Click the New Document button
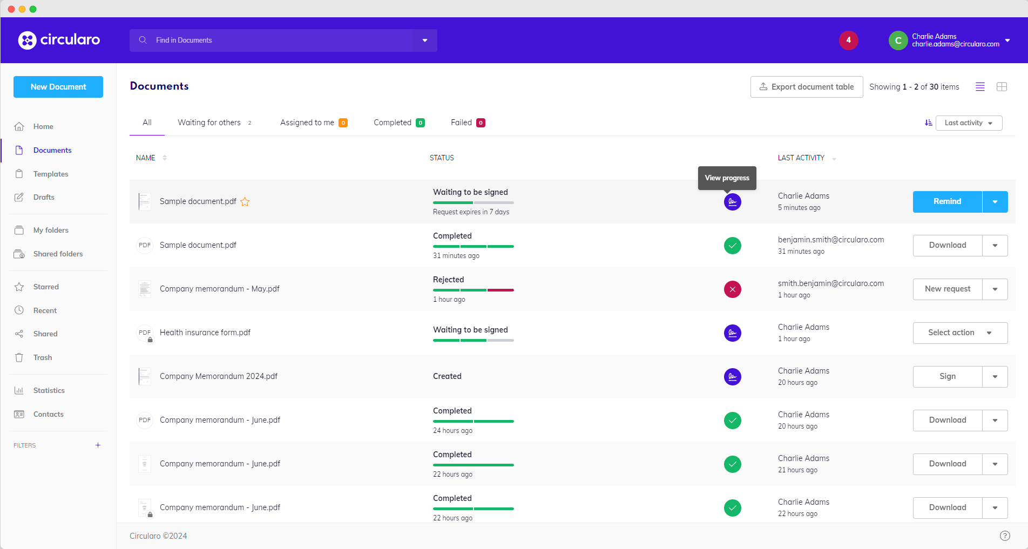 58,87
